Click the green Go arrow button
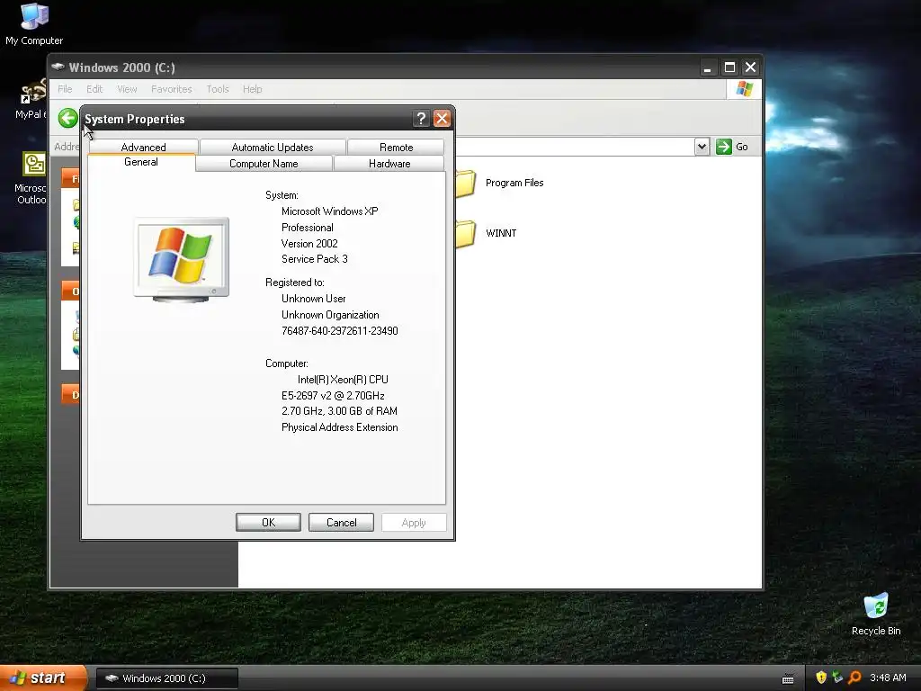The height and width of the screenshot is (691, 921). click(x=724, y=147)
